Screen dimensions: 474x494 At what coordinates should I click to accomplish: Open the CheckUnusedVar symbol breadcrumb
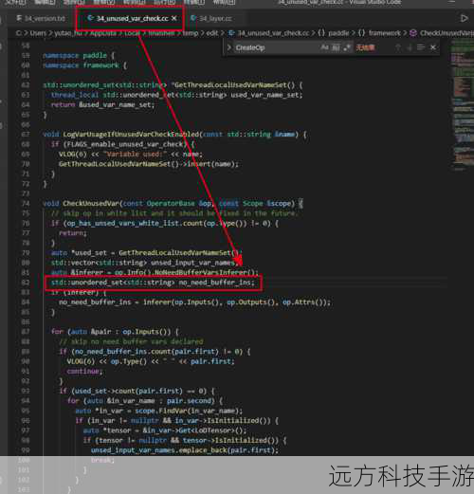[x=447, y=33]
